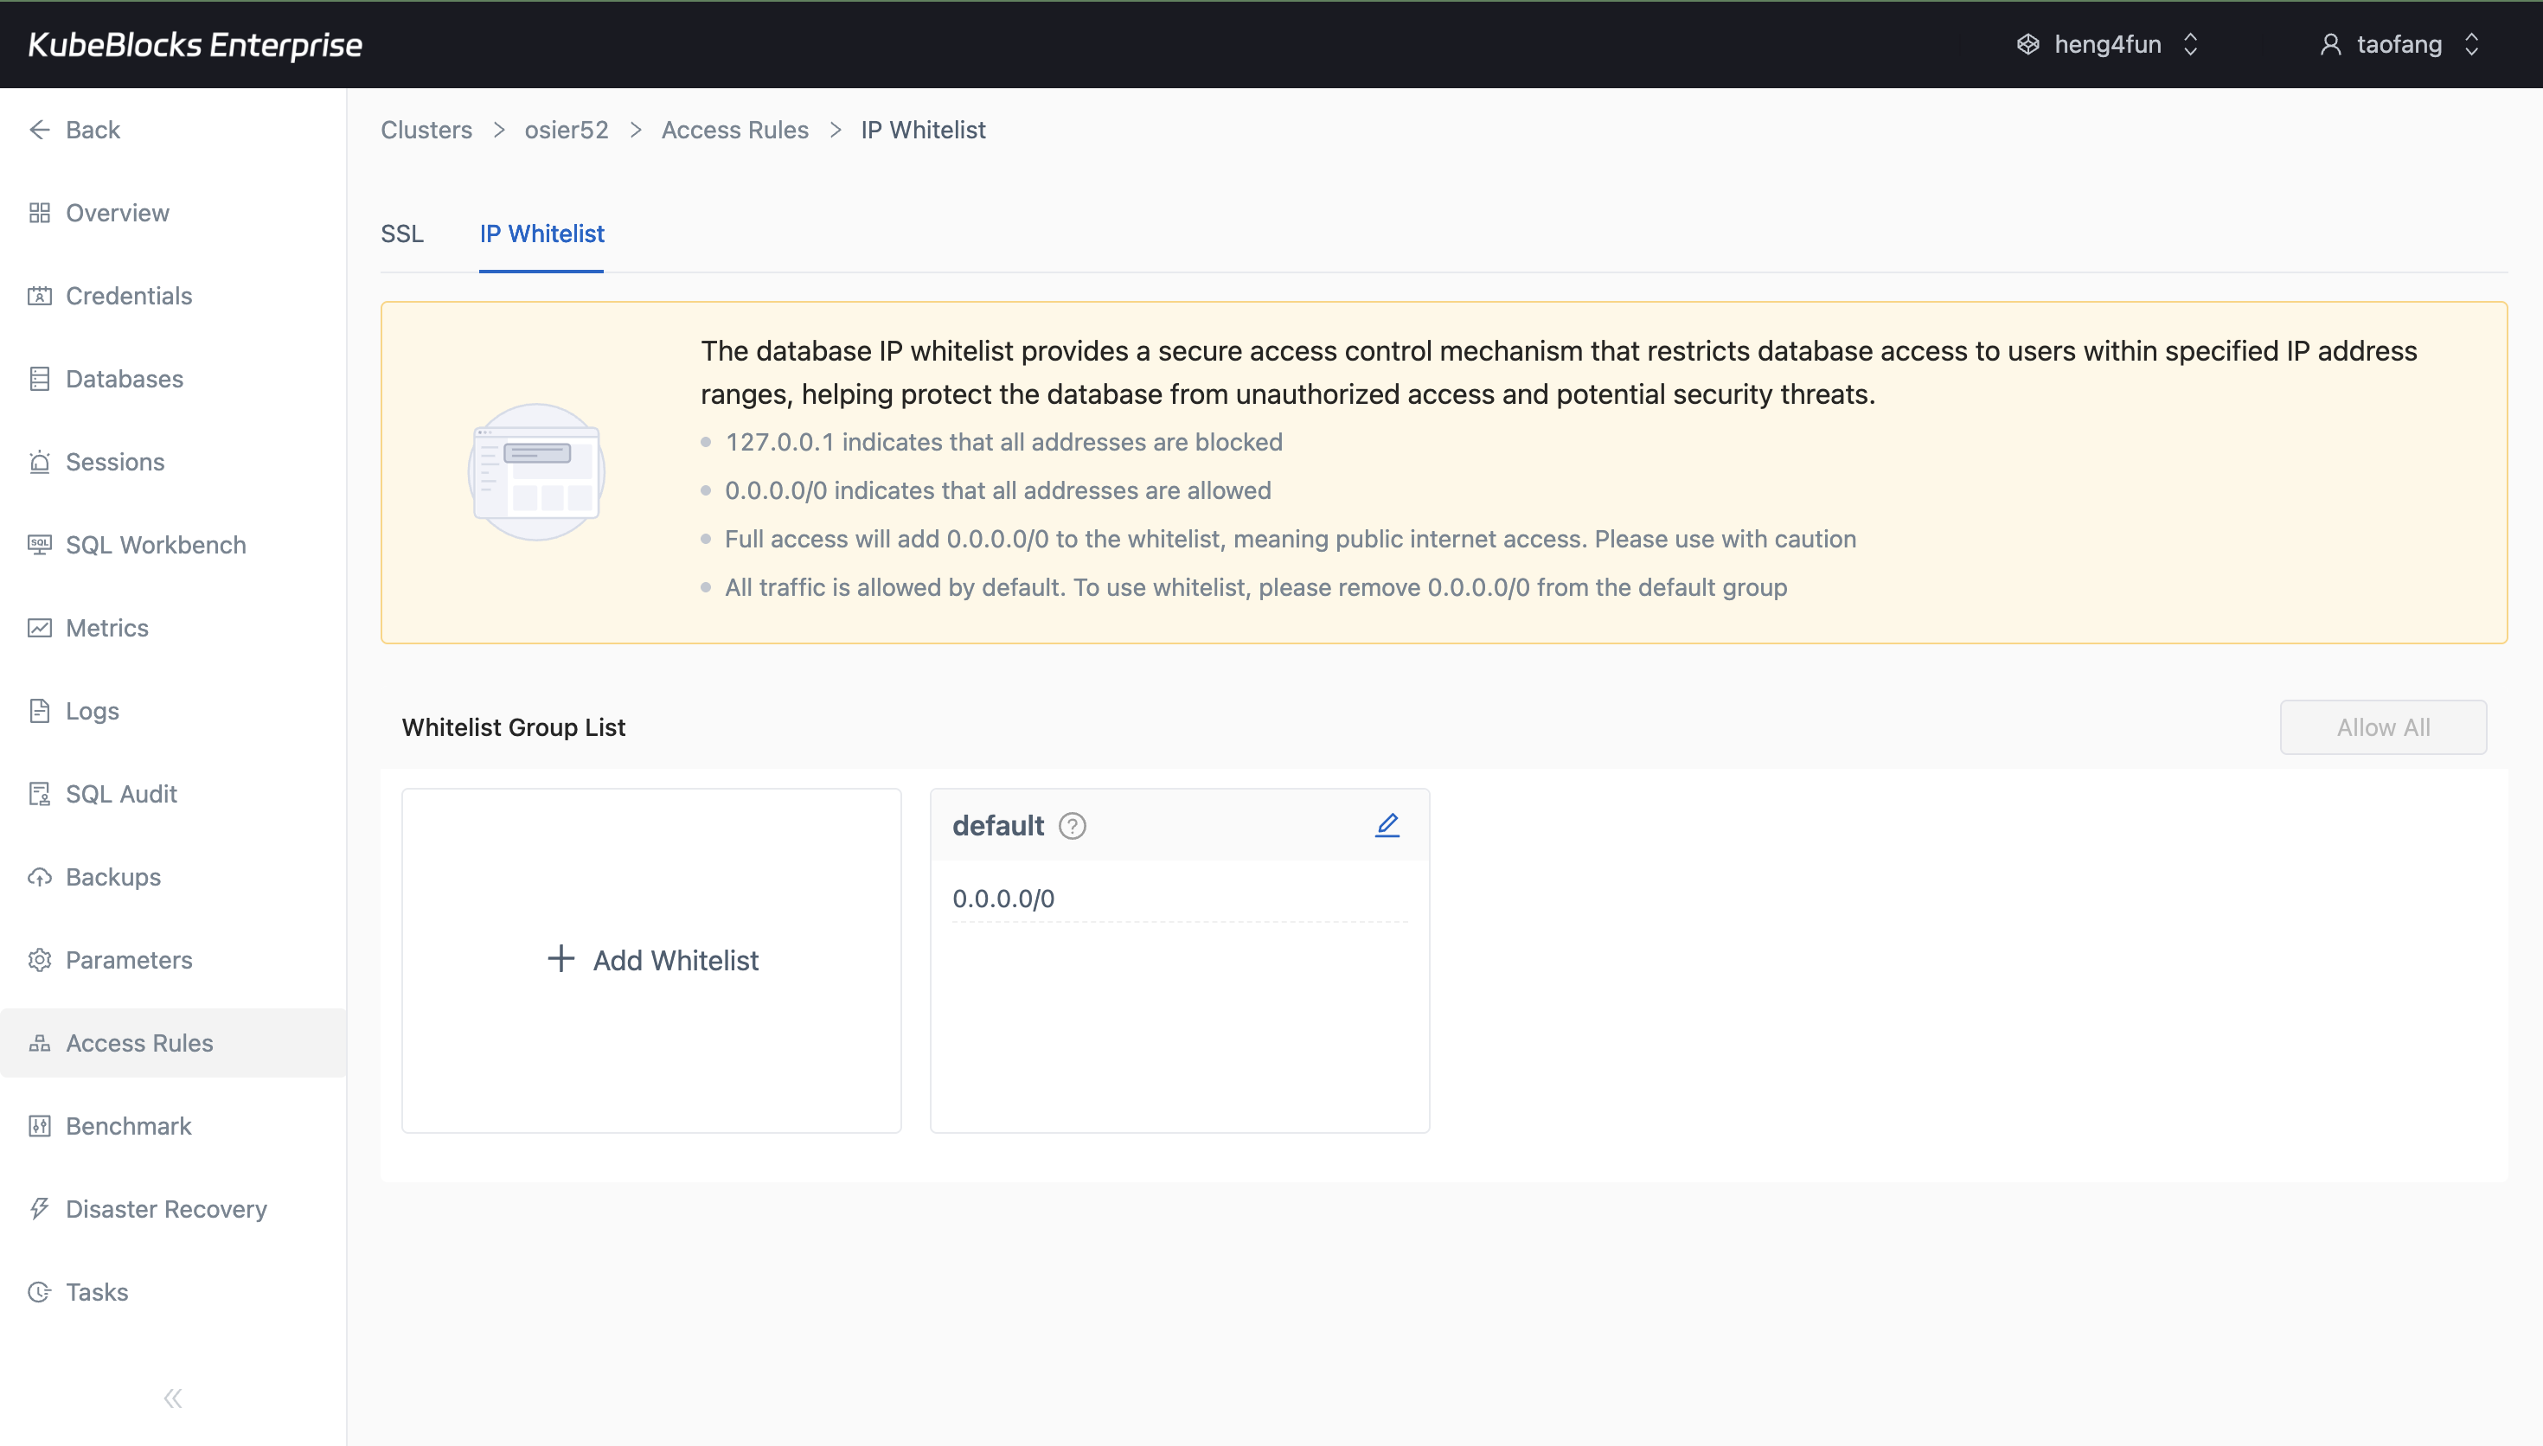Viewport: 2543px width, 1446px height.
Task: Click the Back arrow icon
Action: pyautogui.click(x=40, y=129)
